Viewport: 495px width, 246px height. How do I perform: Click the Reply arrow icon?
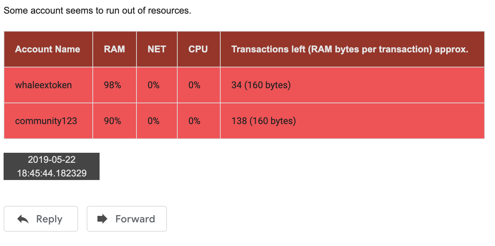(23, 219)
